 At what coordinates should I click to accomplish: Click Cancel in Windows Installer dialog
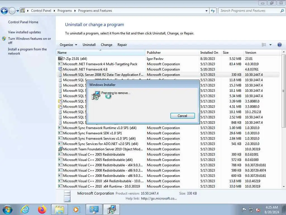coord(182,116)
